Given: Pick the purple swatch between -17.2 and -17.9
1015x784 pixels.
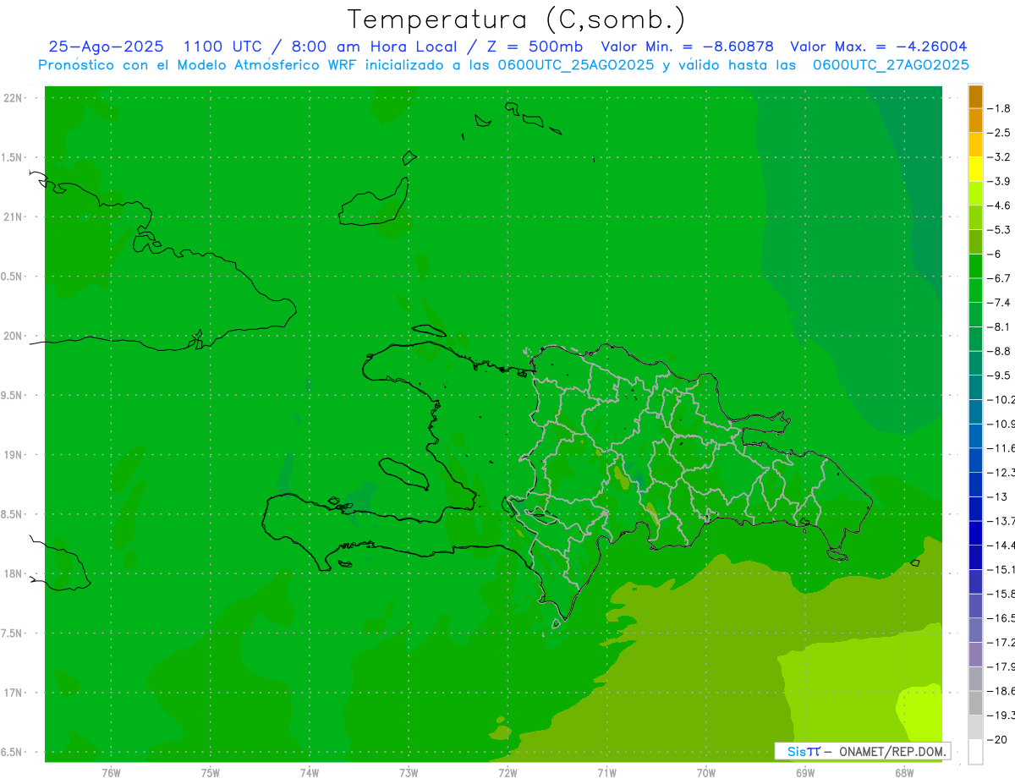Looking at the screenshot, I should pos(975,654).
